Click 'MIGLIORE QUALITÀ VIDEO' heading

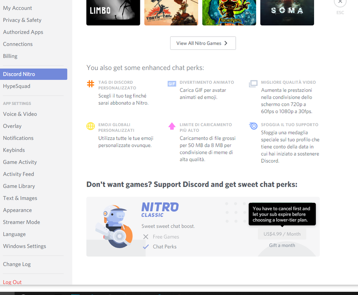click(x=288, y=82)
